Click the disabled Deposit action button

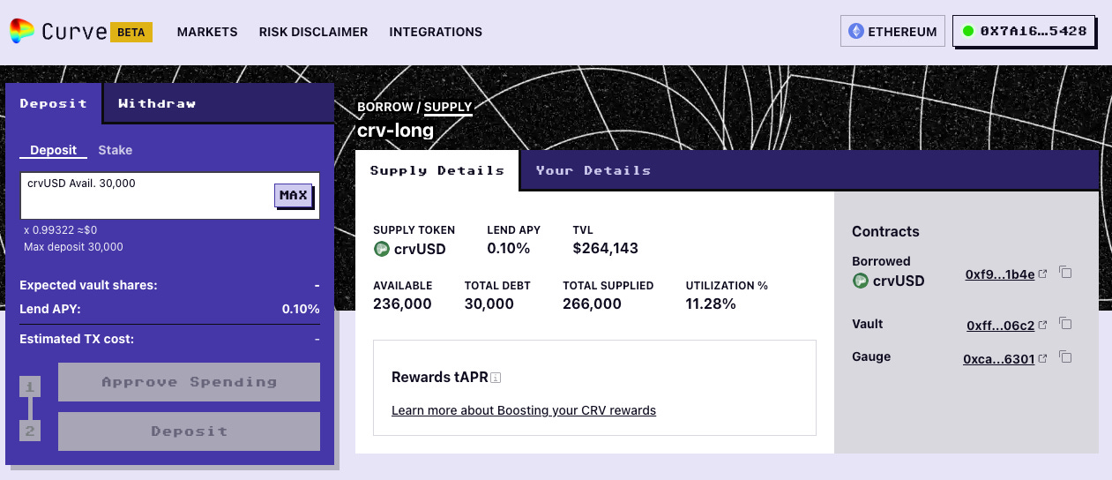[189, 431]
